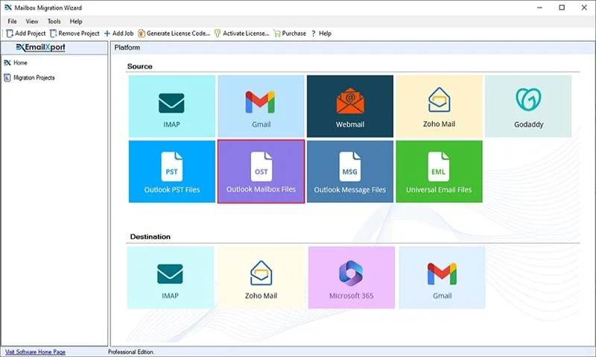This screenshot has height=357, width=596.
Task: Select Godaddy source tile
Action: click(x=528, y=106)
